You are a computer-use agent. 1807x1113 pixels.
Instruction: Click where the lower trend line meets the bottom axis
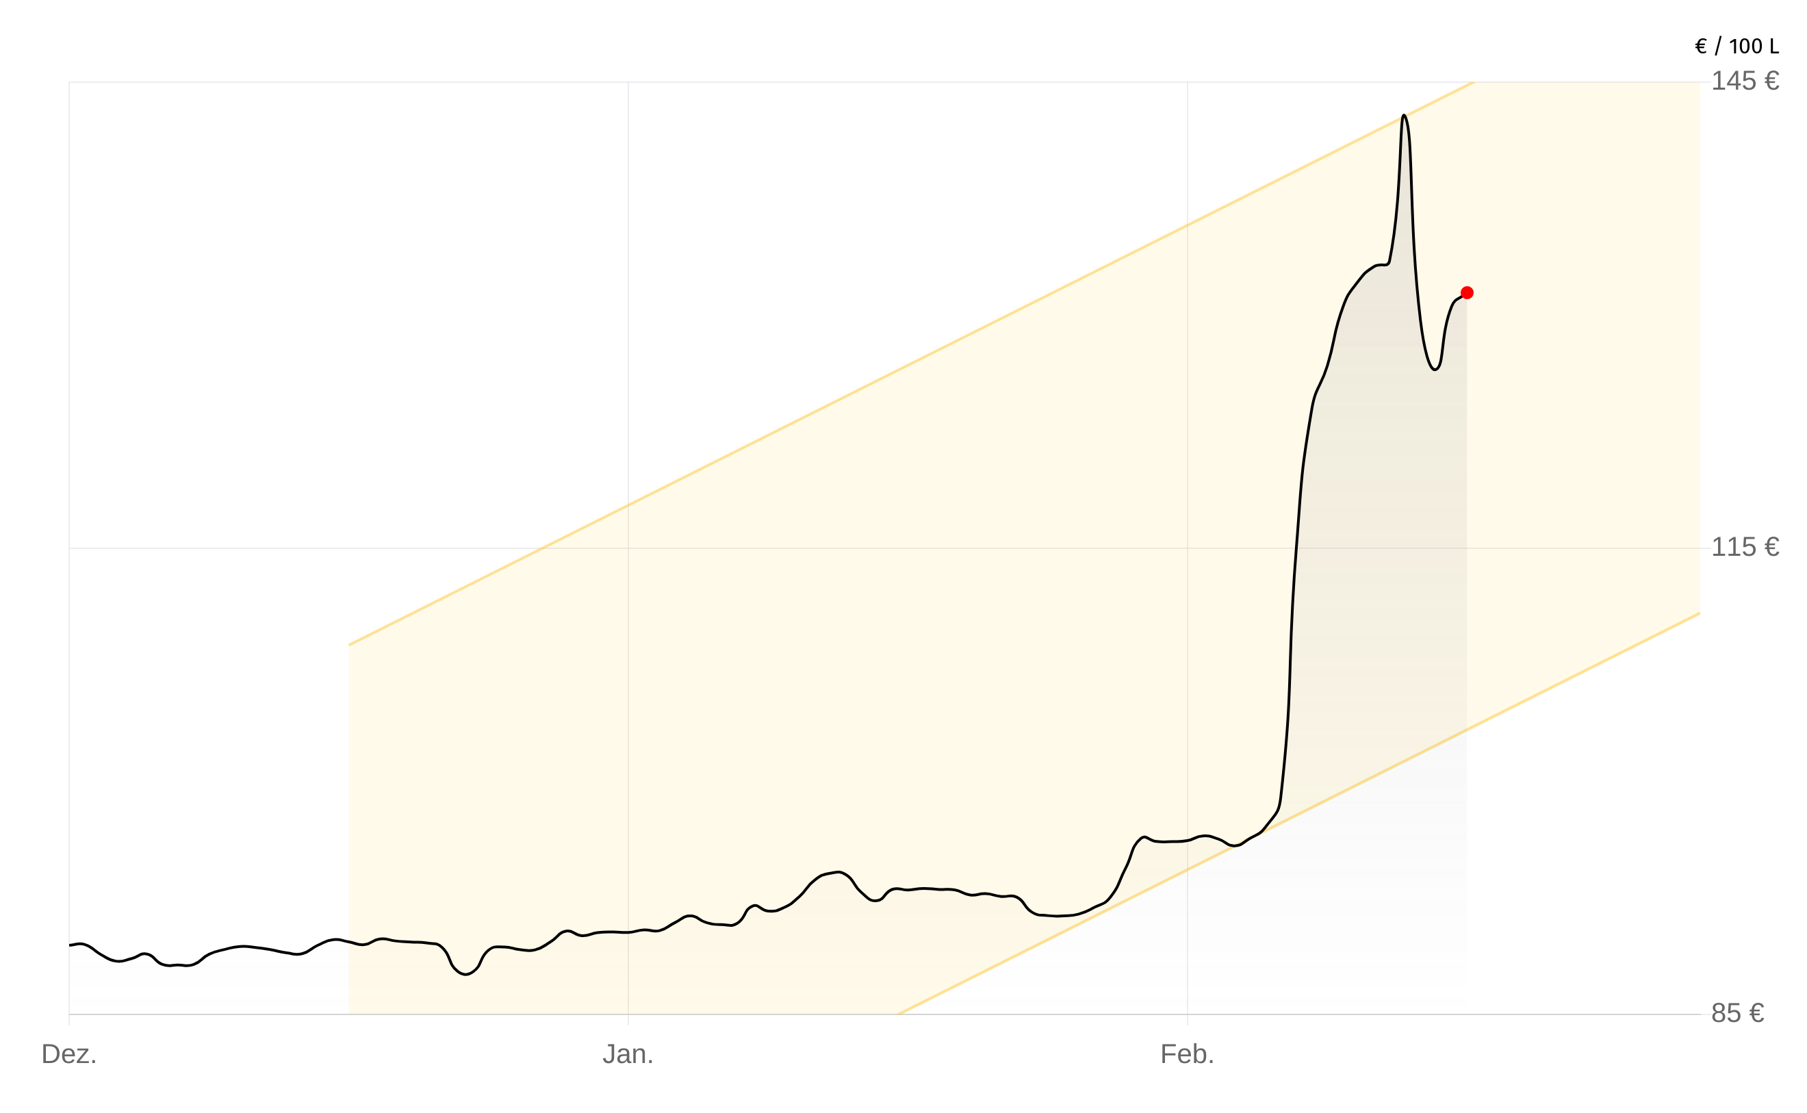tap(899, 1014)
